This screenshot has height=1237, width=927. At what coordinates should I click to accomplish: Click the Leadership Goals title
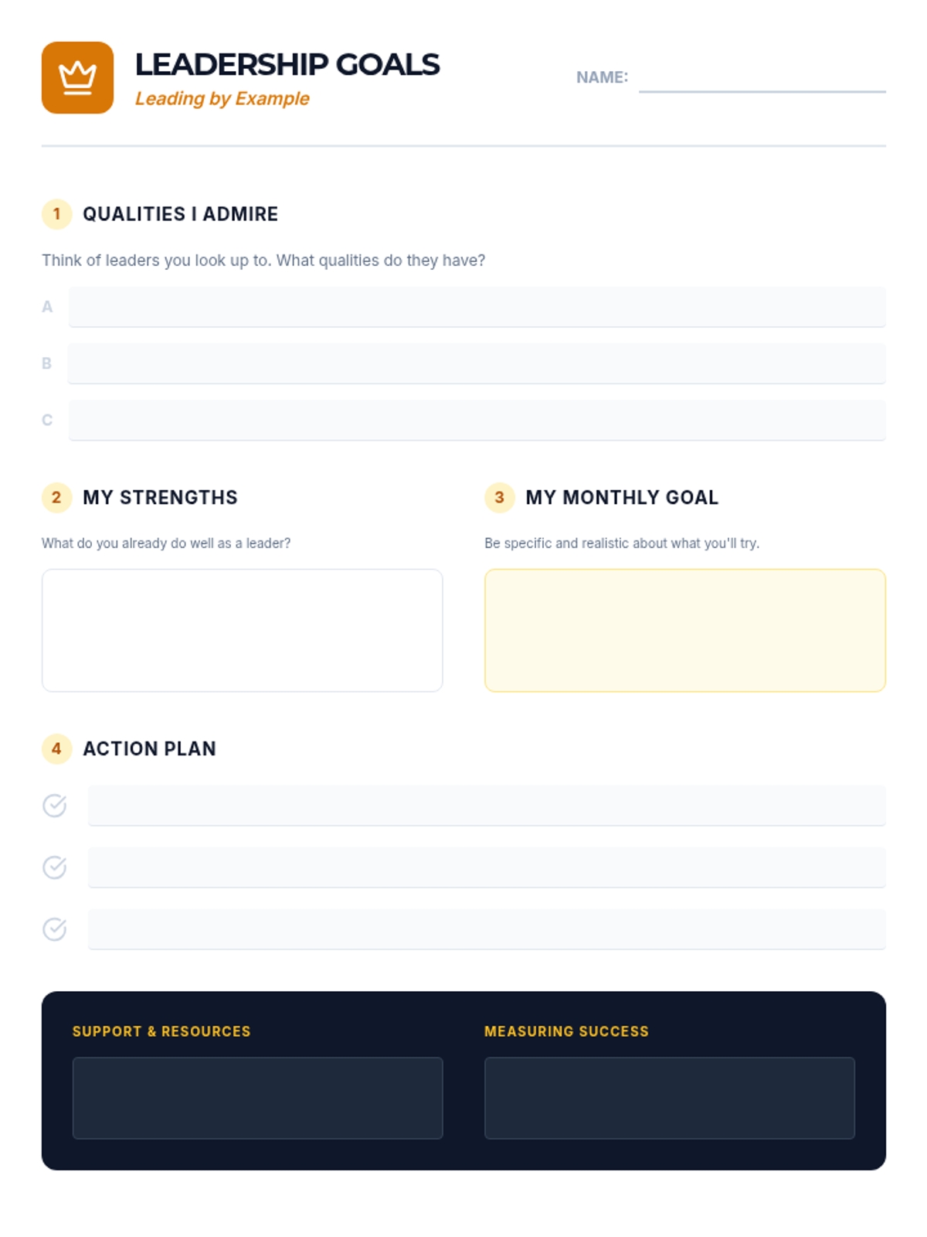coord(287,64)
